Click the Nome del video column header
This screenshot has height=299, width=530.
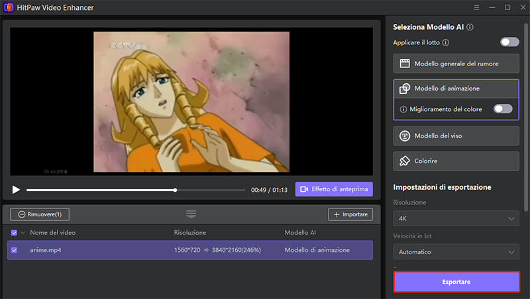53,232
